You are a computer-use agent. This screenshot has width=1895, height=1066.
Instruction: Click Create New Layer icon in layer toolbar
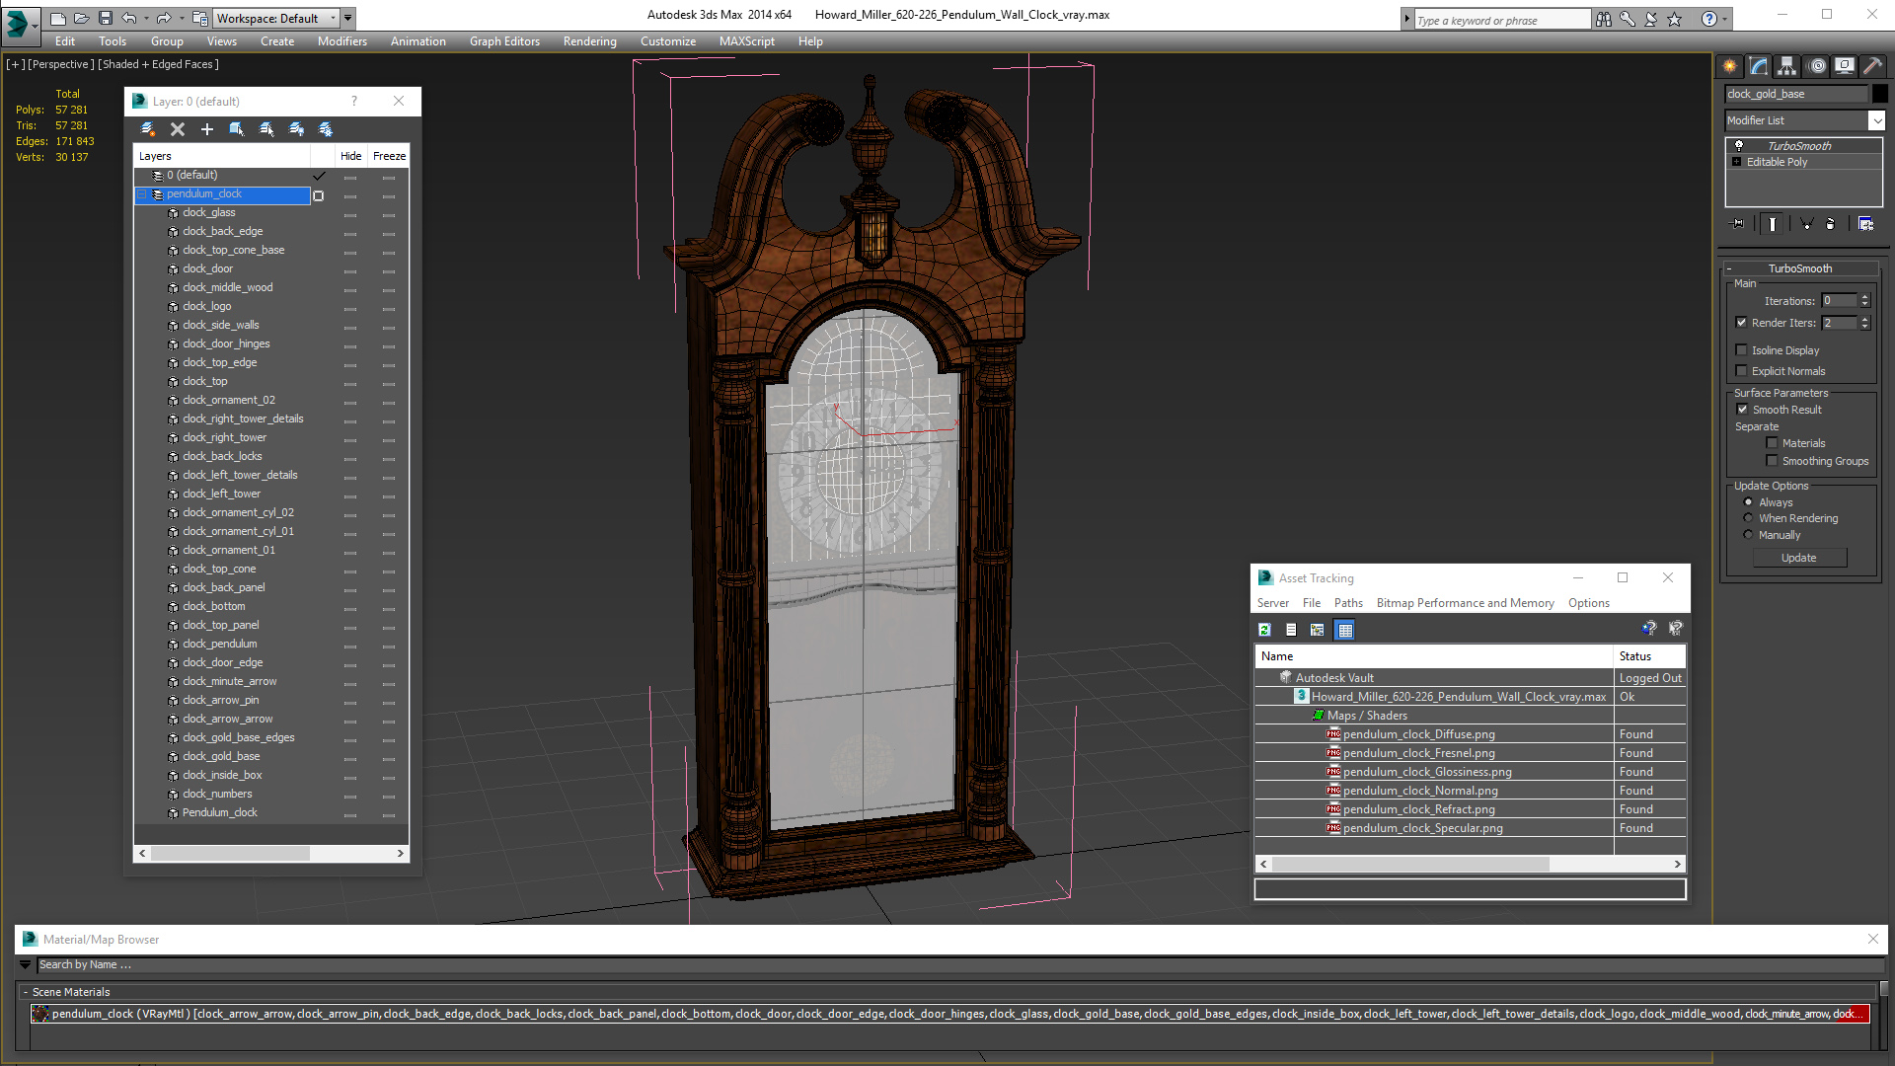coord(148,129)
